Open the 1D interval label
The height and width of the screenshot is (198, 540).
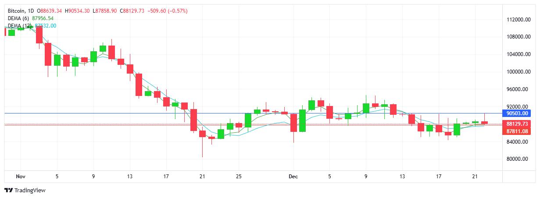pyautogui.click(x=31, y=10)
